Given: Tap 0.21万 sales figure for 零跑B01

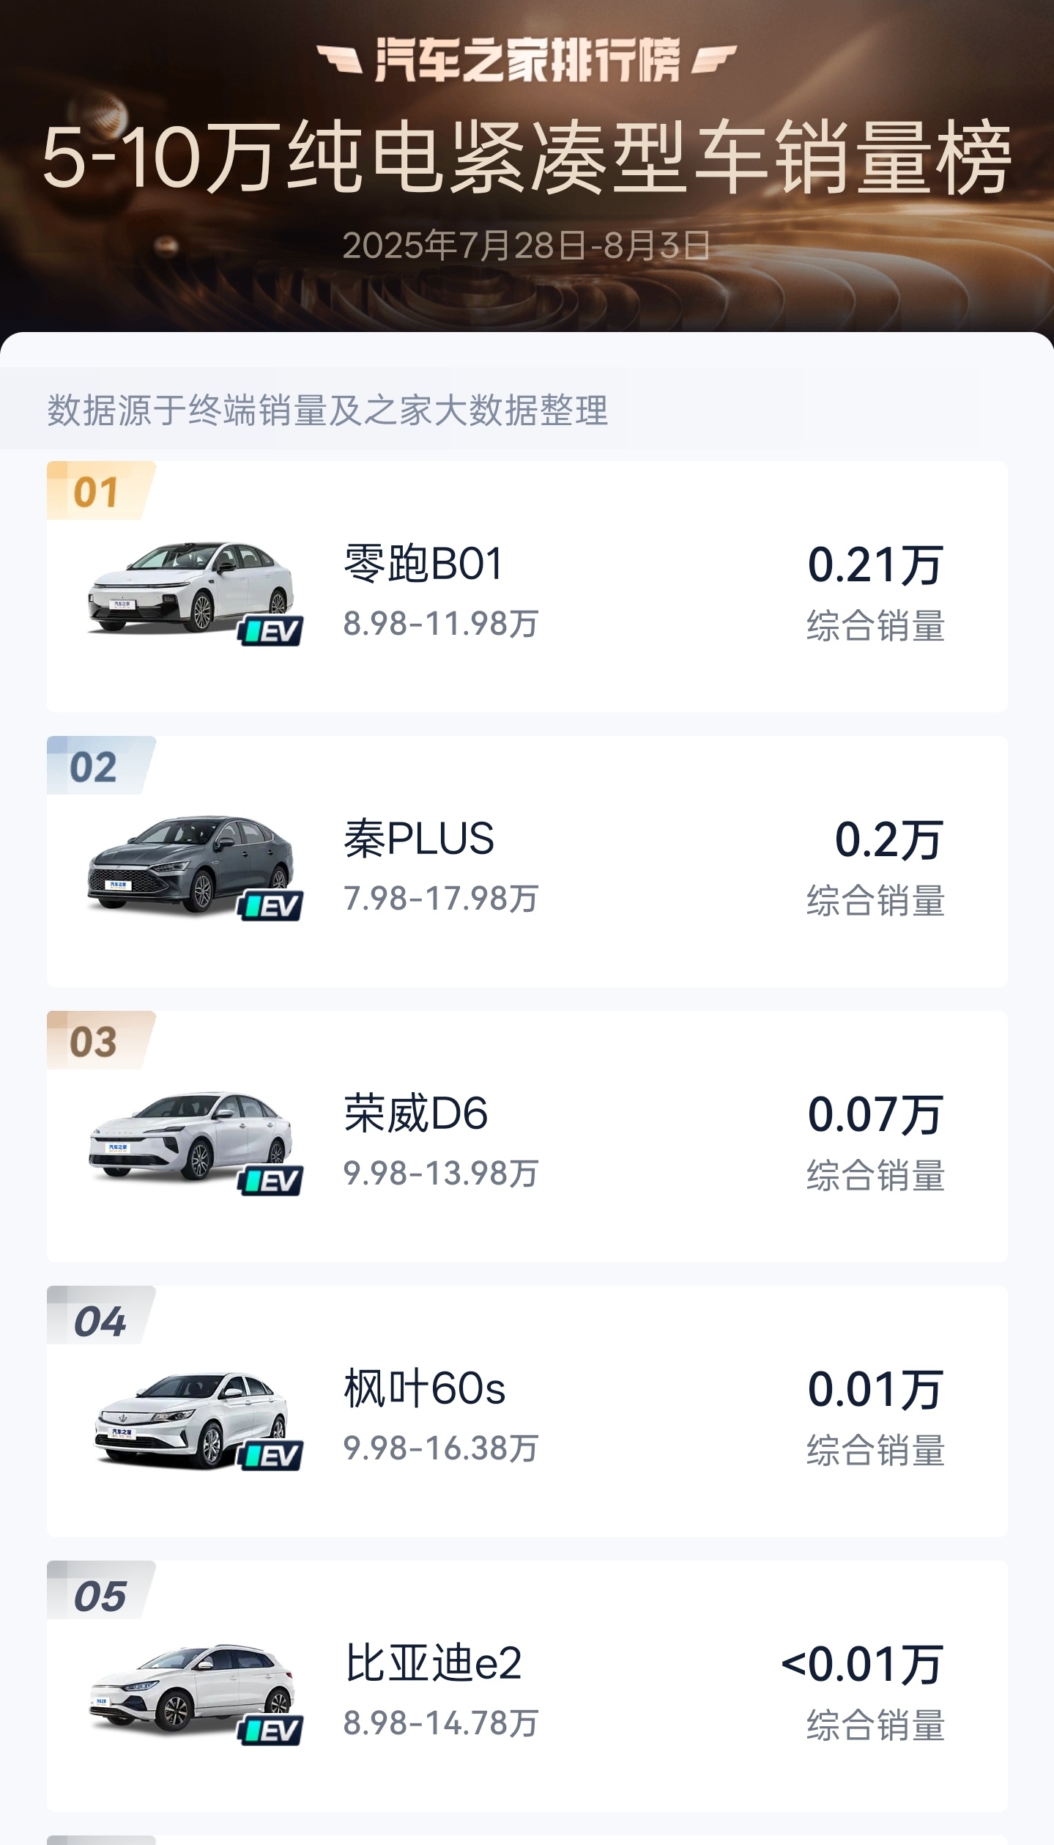Looking at the screenshot, I should 875,565.
